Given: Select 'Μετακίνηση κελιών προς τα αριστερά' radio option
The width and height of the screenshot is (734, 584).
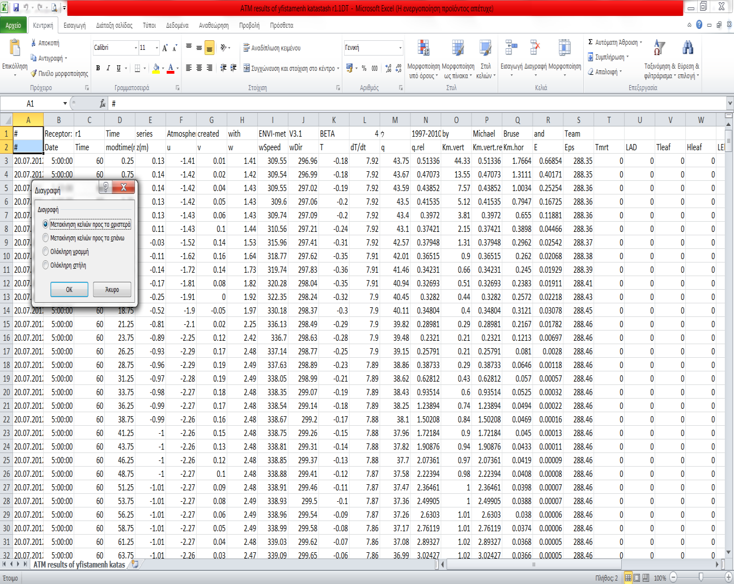Looking at the screenshot, I should click(46, 225).
